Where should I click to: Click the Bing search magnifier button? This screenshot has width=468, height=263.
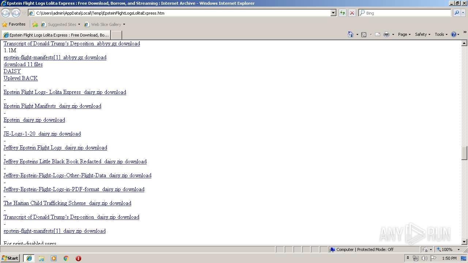(x=456, y=13)
